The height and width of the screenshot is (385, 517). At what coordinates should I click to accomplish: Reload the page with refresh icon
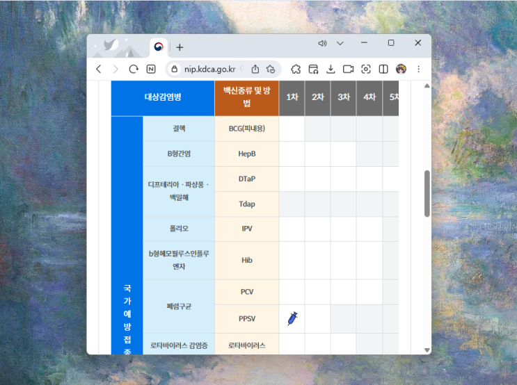(134, 69)
